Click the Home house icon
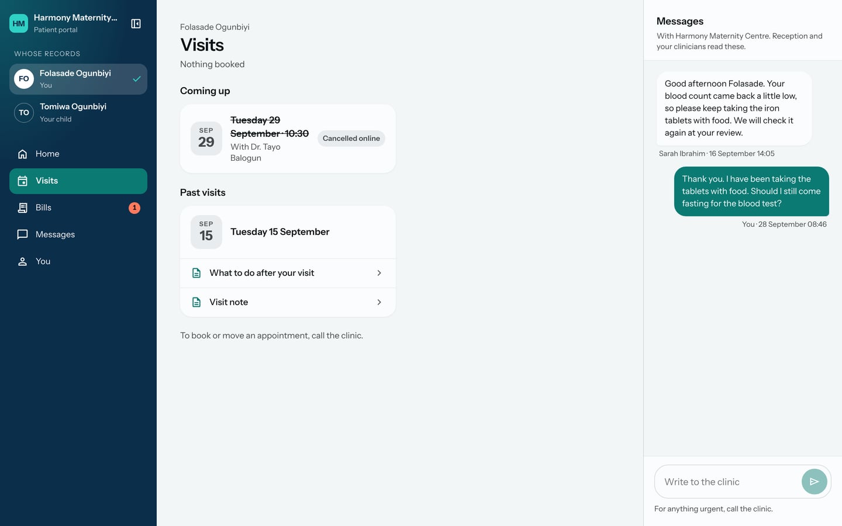 (x=22, y=154)
